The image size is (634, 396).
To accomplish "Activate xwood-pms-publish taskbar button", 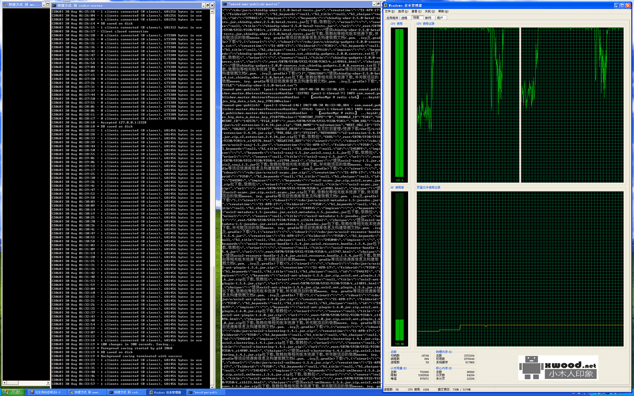I will (206, 392).
